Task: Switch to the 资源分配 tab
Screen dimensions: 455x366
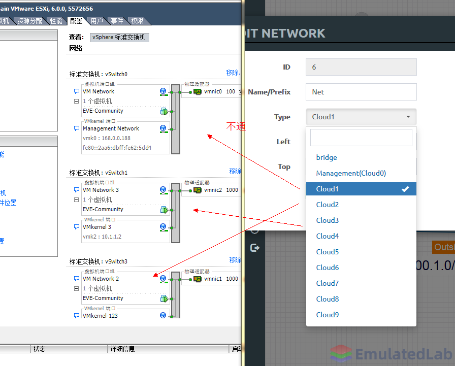Action: coord(29,21)
